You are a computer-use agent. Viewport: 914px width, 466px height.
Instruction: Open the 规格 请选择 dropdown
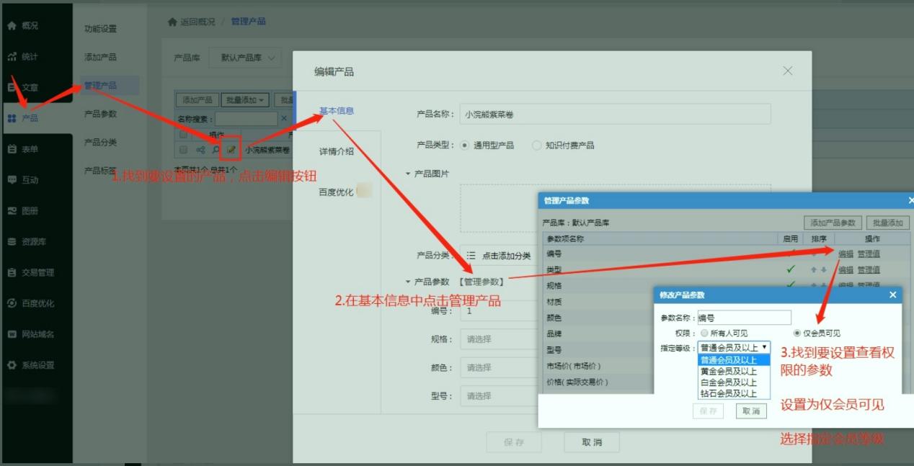tap(497, 339)
